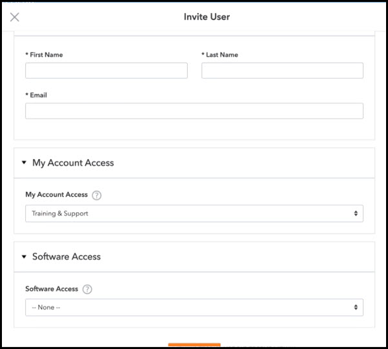
Task: Open the -- None -- software dropdown
Action: 194,308
